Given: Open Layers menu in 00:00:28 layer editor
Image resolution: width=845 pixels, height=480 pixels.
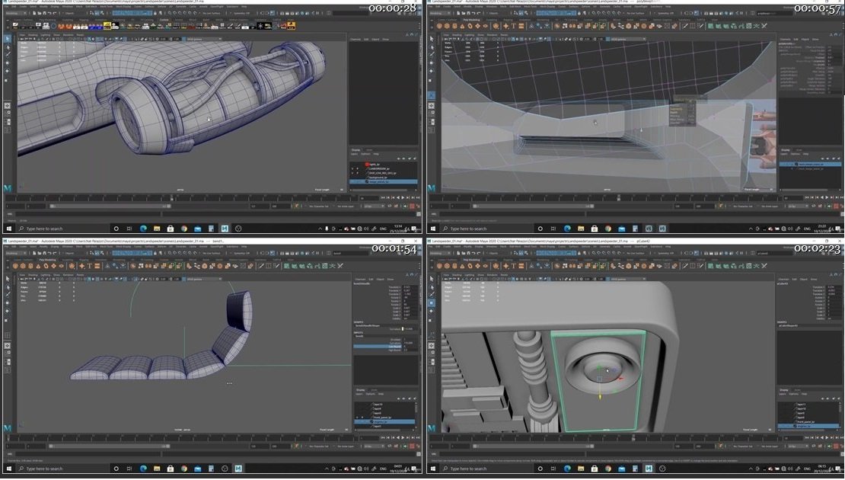Looking at the screenshot, I should coord(354,154).
